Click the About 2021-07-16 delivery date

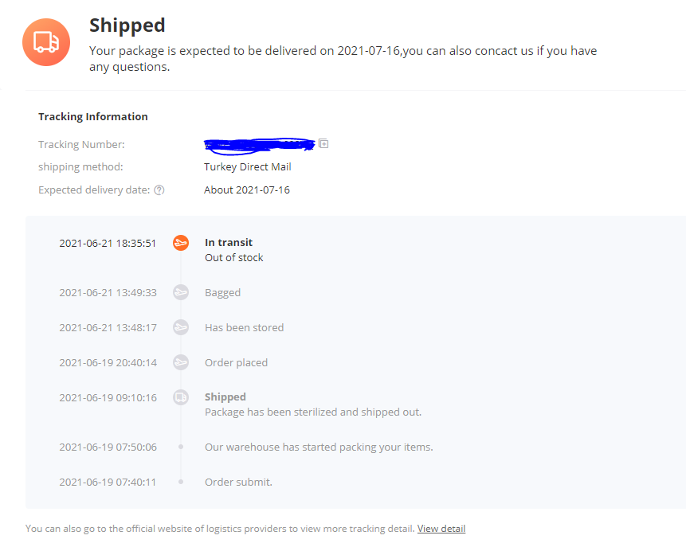tap(247, 190)
